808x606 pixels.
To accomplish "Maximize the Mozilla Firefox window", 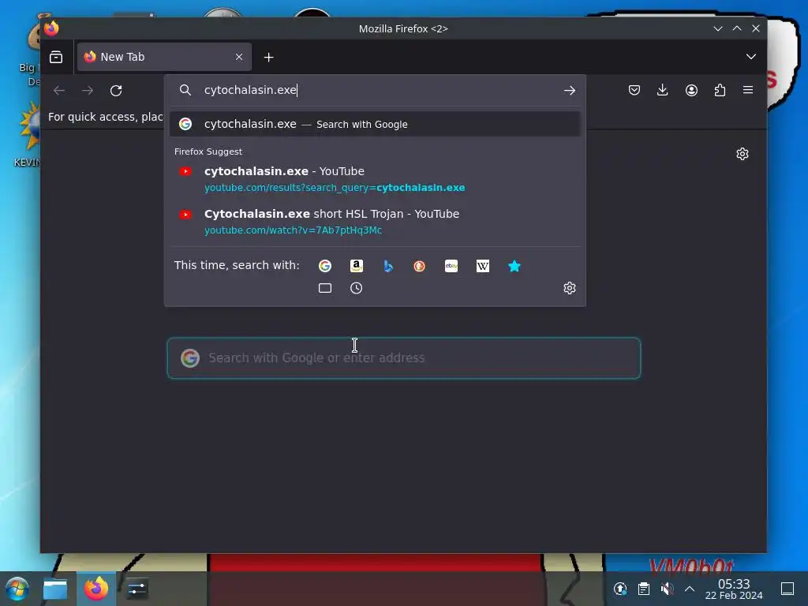I will (x=737, y=29).
